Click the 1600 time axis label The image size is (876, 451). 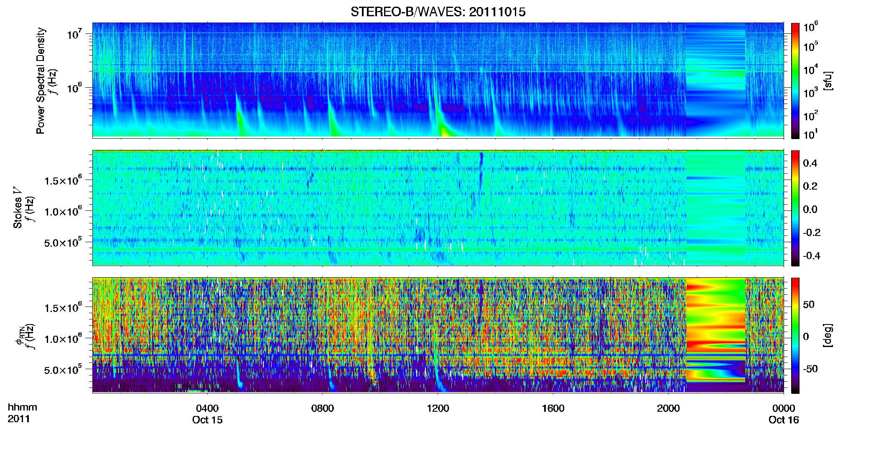tap(553, 408)
